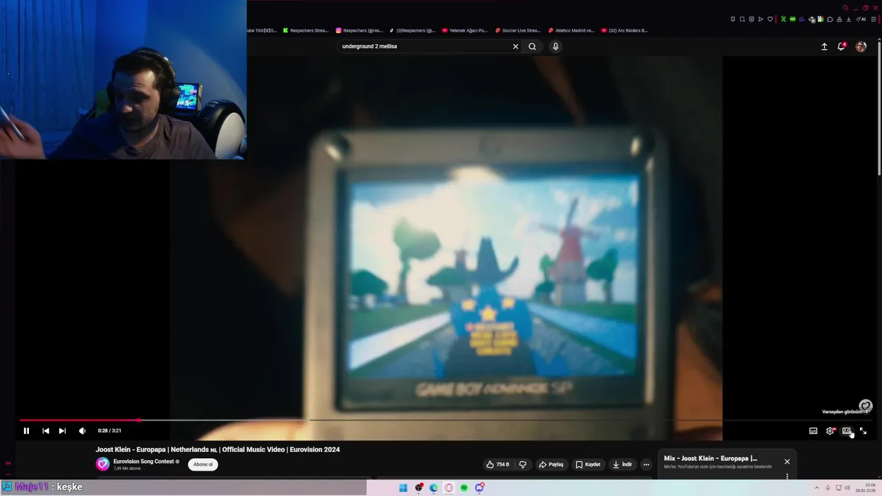Open the green X extension icon

coord(783,19)
